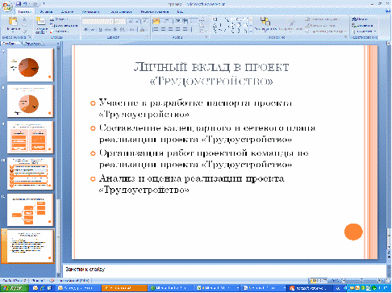Screen dimensions: 392x293
Task: Click the Cut scissors icon
Action: point(24,19)
